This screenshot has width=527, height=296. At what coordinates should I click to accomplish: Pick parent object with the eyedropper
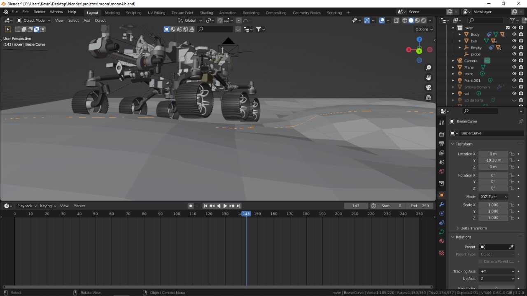(x=511, y=247)
